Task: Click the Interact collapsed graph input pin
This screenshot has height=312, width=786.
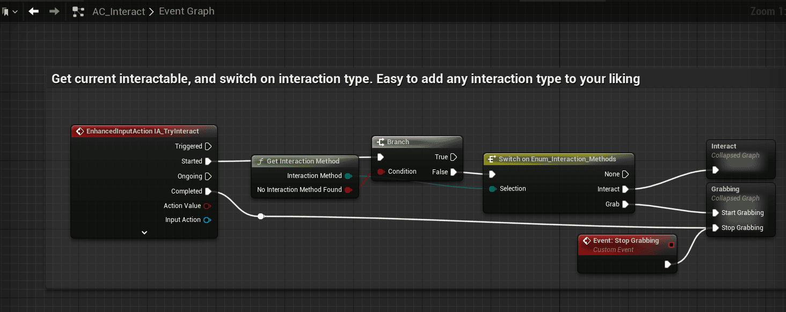Action: (716, 170)
